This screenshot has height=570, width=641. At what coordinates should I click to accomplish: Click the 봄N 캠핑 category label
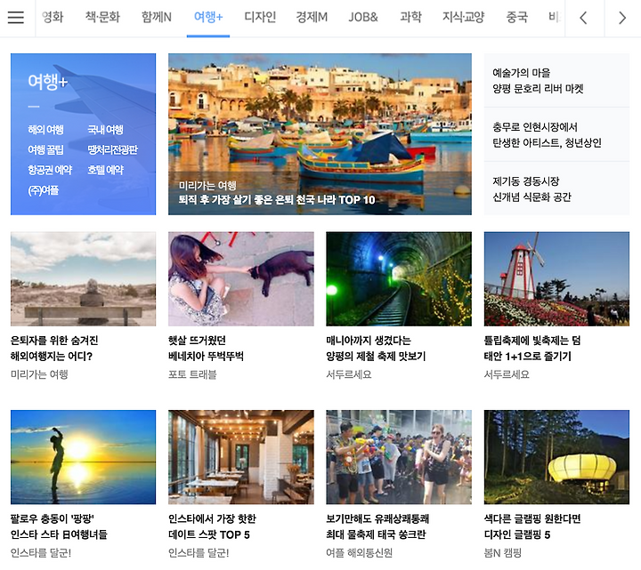pos(503,553)
